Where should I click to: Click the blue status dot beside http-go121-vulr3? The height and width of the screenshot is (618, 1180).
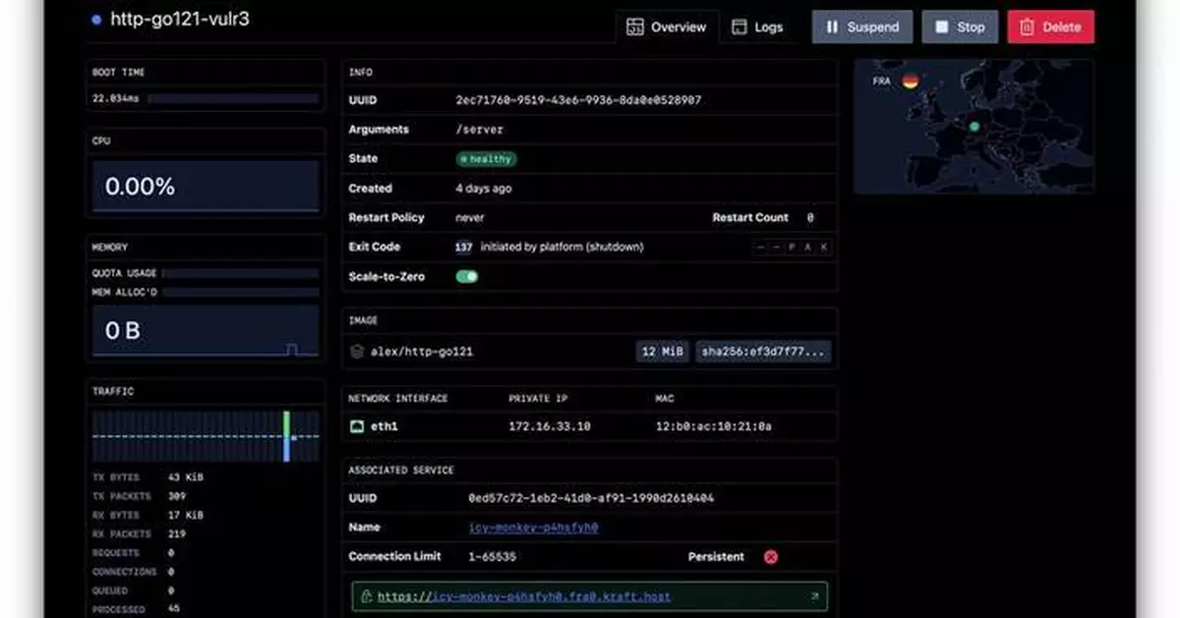click(95, 20)
